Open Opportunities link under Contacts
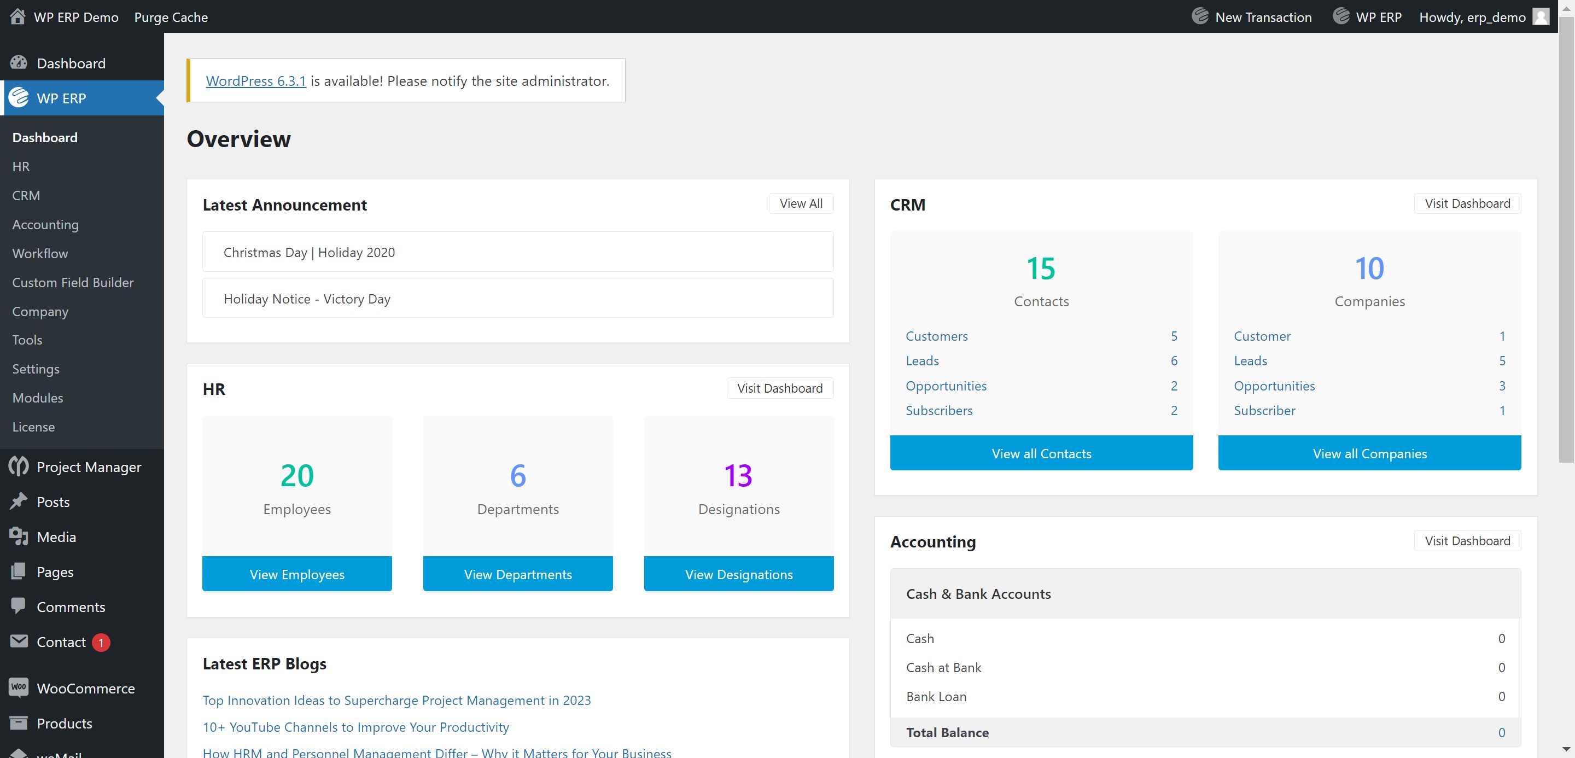The height and width of the screenshot is (758, 1575). pos(946,385)
